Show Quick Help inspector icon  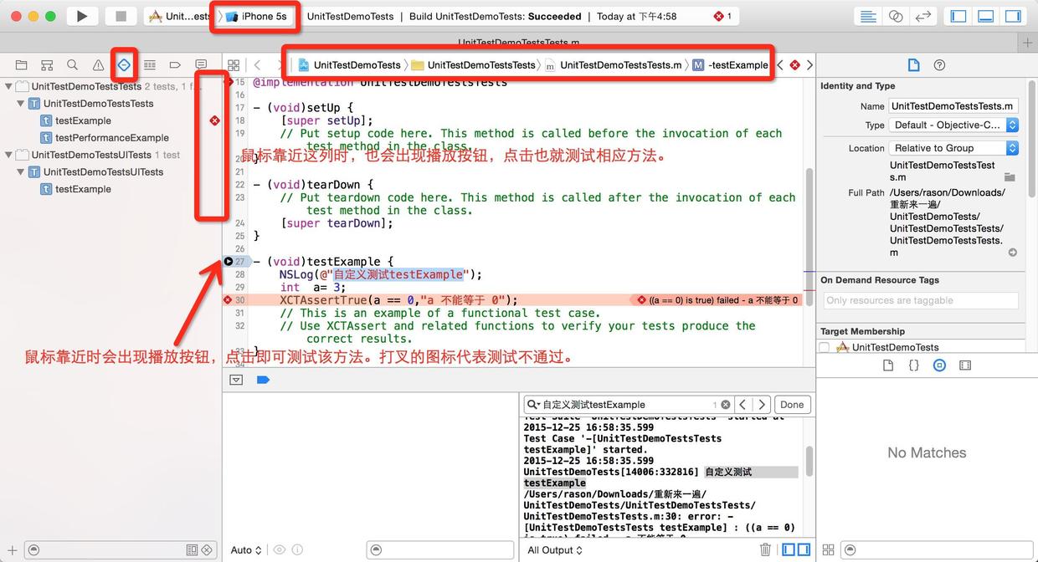point(939,65)
